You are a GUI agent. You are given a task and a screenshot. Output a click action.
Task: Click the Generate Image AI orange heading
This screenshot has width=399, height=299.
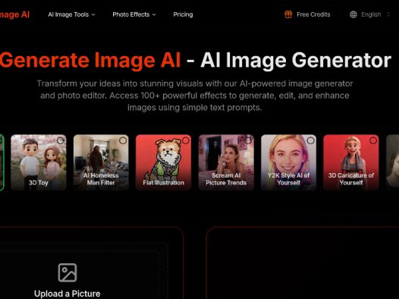pyautogui.click(x=90, y=60)
